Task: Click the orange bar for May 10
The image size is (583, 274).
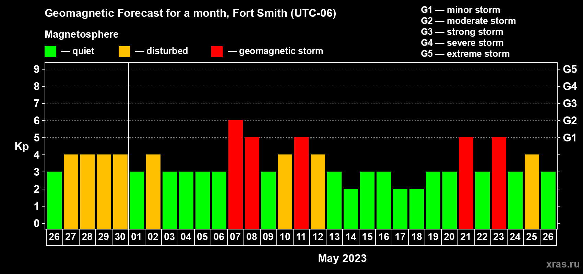Action: (285, 192)
